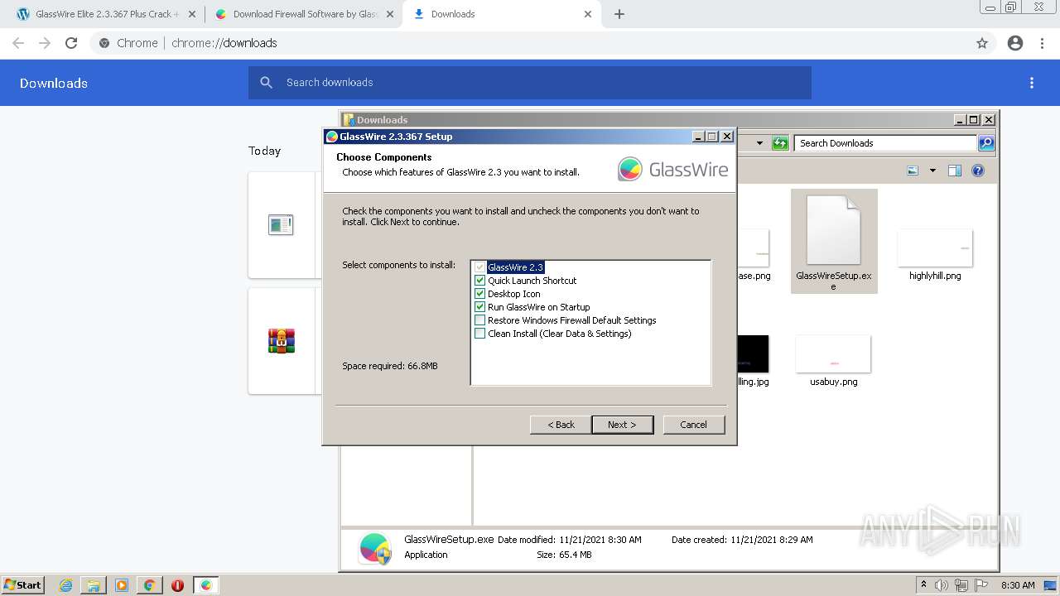
Task: Open the view options dropdown arrow
Action: coord(932,171)
